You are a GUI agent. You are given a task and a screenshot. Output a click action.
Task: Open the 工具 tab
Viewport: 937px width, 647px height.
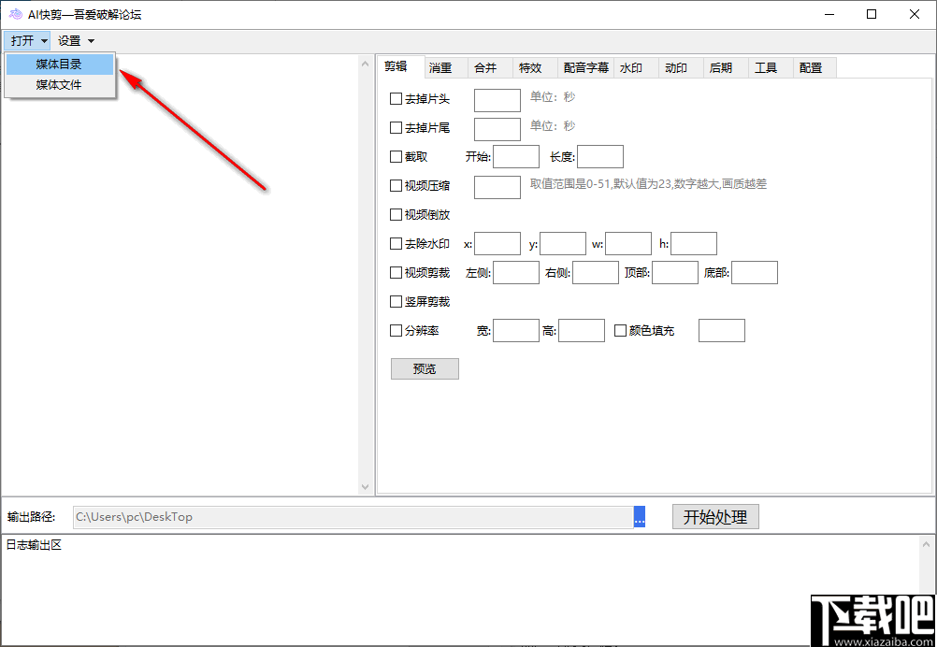[771, 68]
